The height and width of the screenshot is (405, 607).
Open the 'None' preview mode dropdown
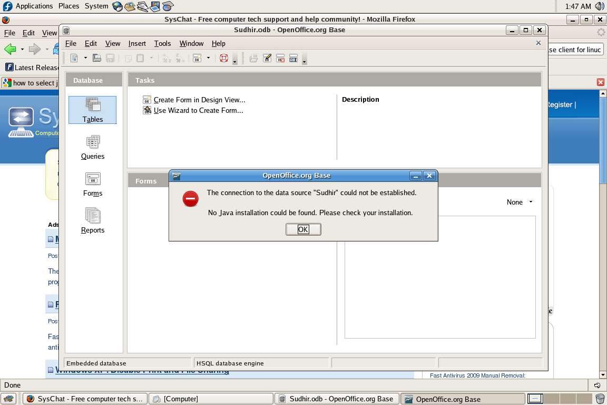520,202
